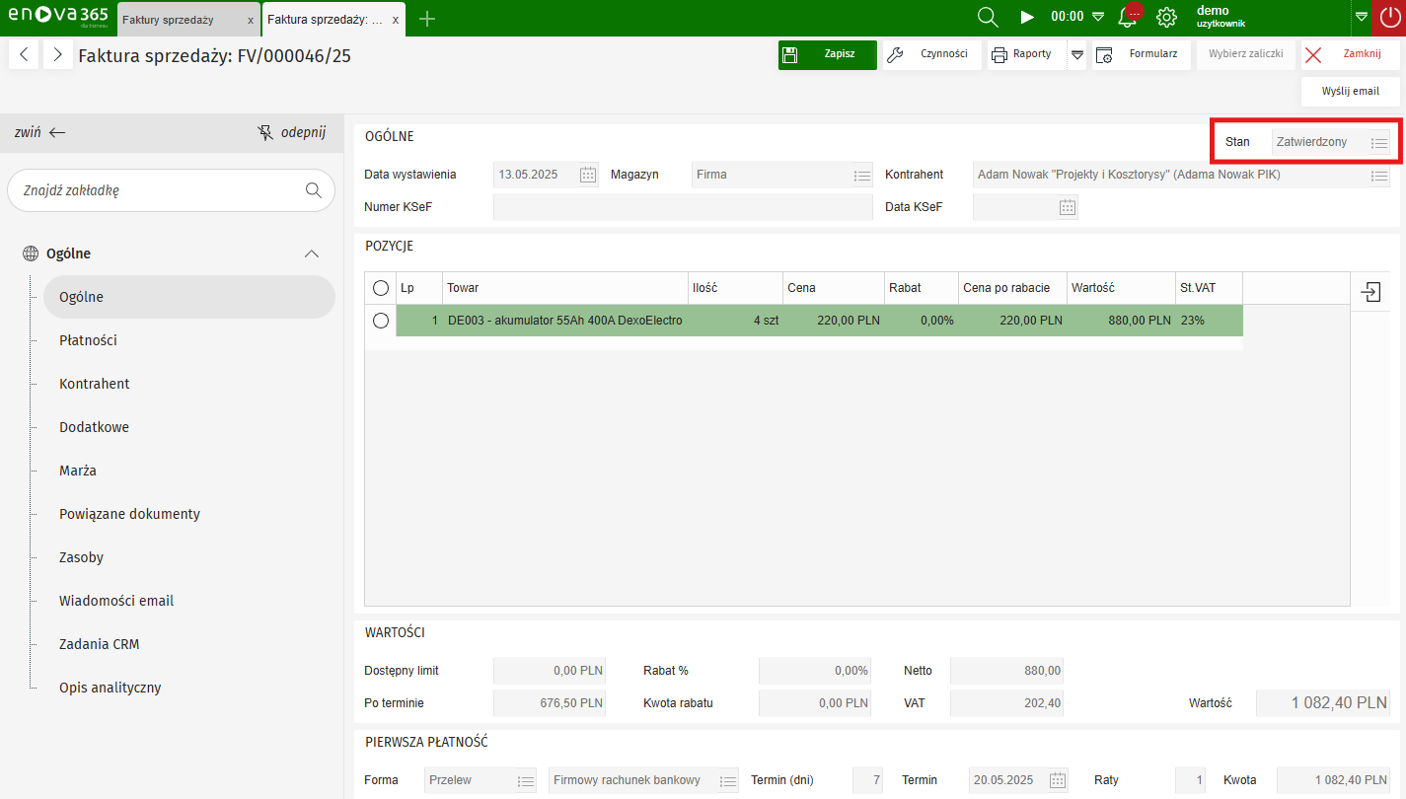Click the search magnifier icon in top bar
Image resolution: width=1406 pixels, height=799 pixels.
pos(987,17)
